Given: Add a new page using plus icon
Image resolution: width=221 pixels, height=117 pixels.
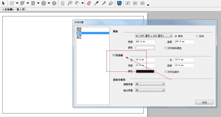Looking at the screenshot, I should pyautogui.click(x=128, y=3).
